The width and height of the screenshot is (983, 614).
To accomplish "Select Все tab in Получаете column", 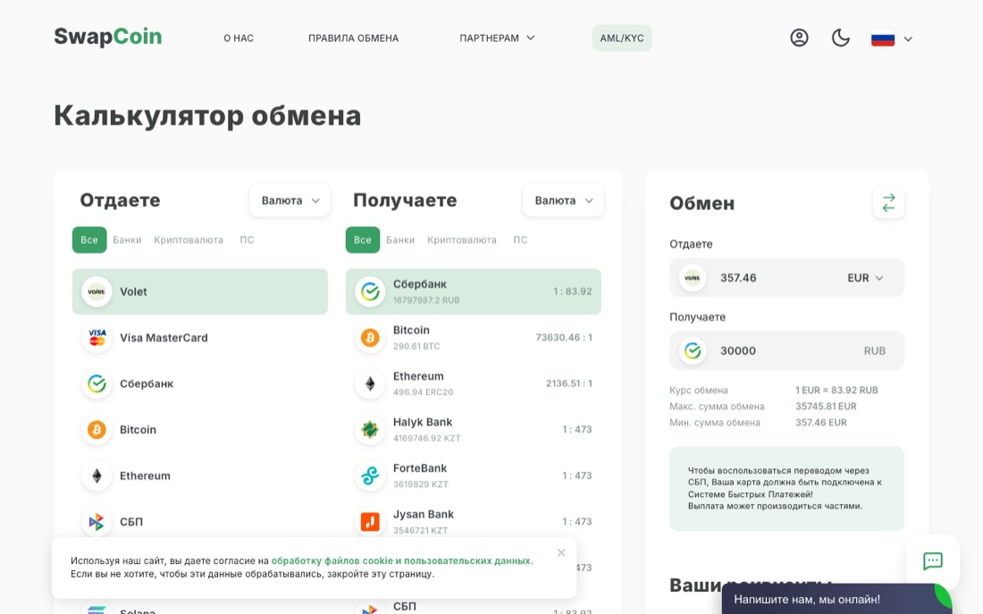I will (x=362, y=240).
